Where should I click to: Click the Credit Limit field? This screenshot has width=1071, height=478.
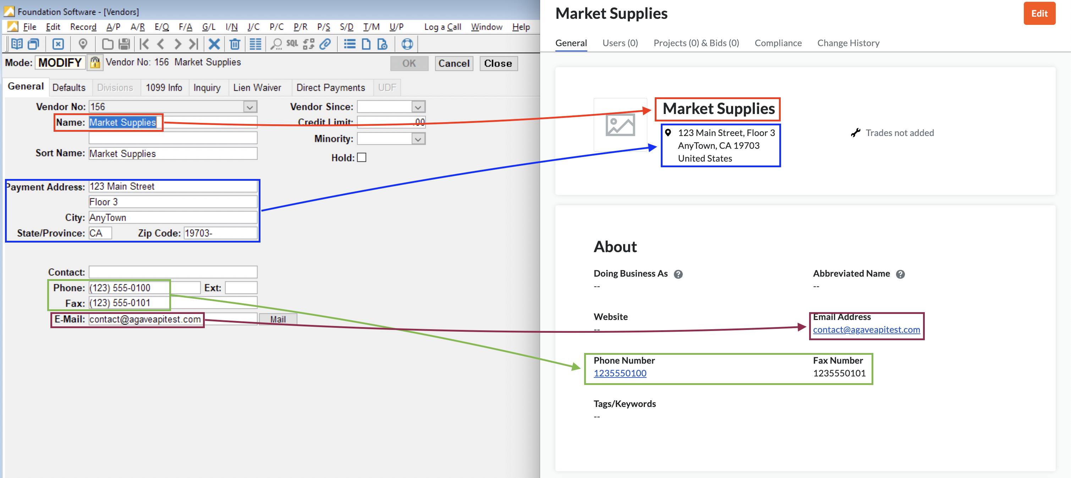391,122
